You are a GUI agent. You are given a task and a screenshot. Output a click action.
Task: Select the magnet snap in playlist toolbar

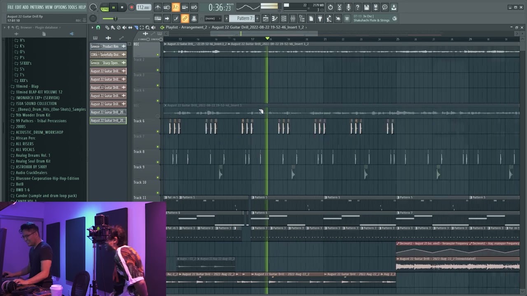[98, 28]
